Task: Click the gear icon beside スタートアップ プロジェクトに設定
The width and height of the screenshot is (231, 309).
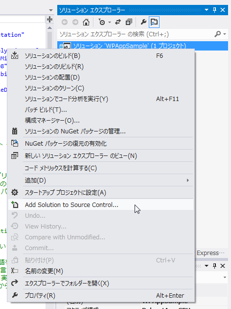Action: coord(15,192)
